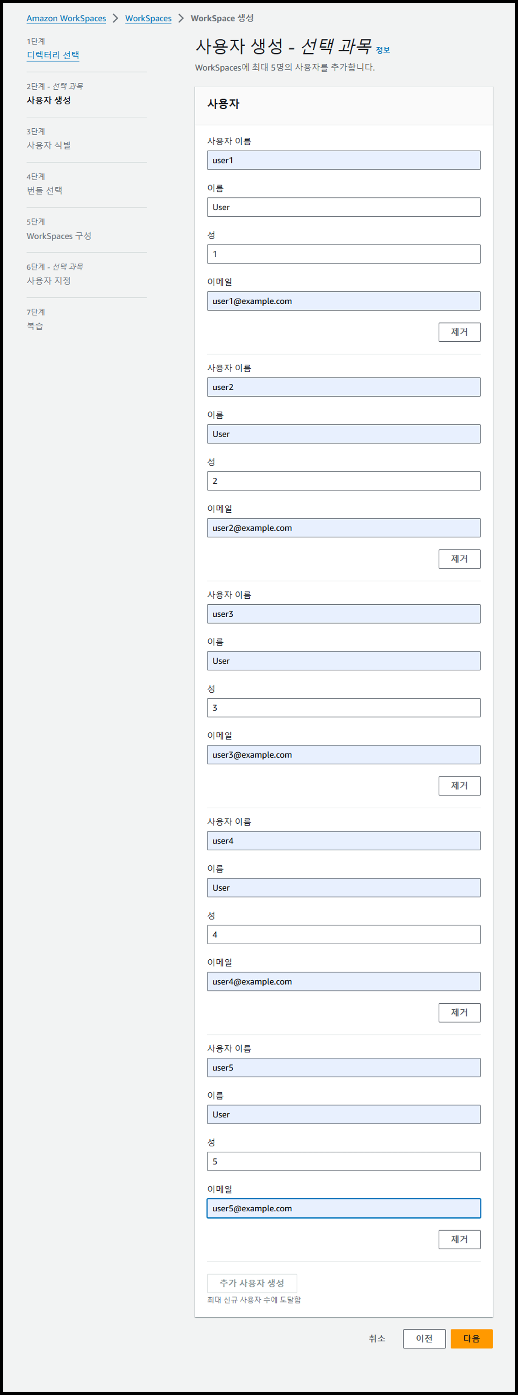Screen dimensions: 518x1395
Task: Remove user3 with its 제거 button
Action: coord(459,786)
